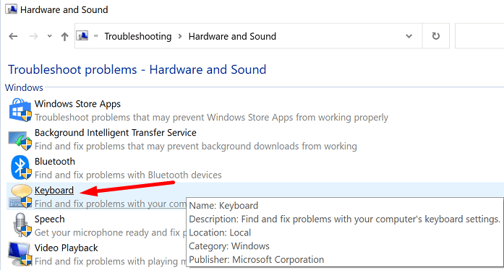Open the Keyboard troubleshooter
This screenshot has width=504, height=270.
click(54, 190)
